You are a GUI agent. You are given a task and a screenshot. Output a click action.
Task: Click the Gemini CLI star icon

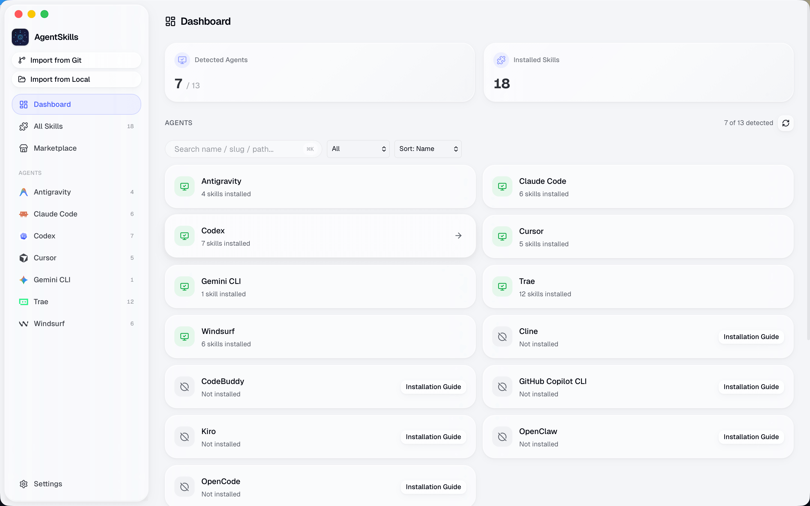[23, 280]
